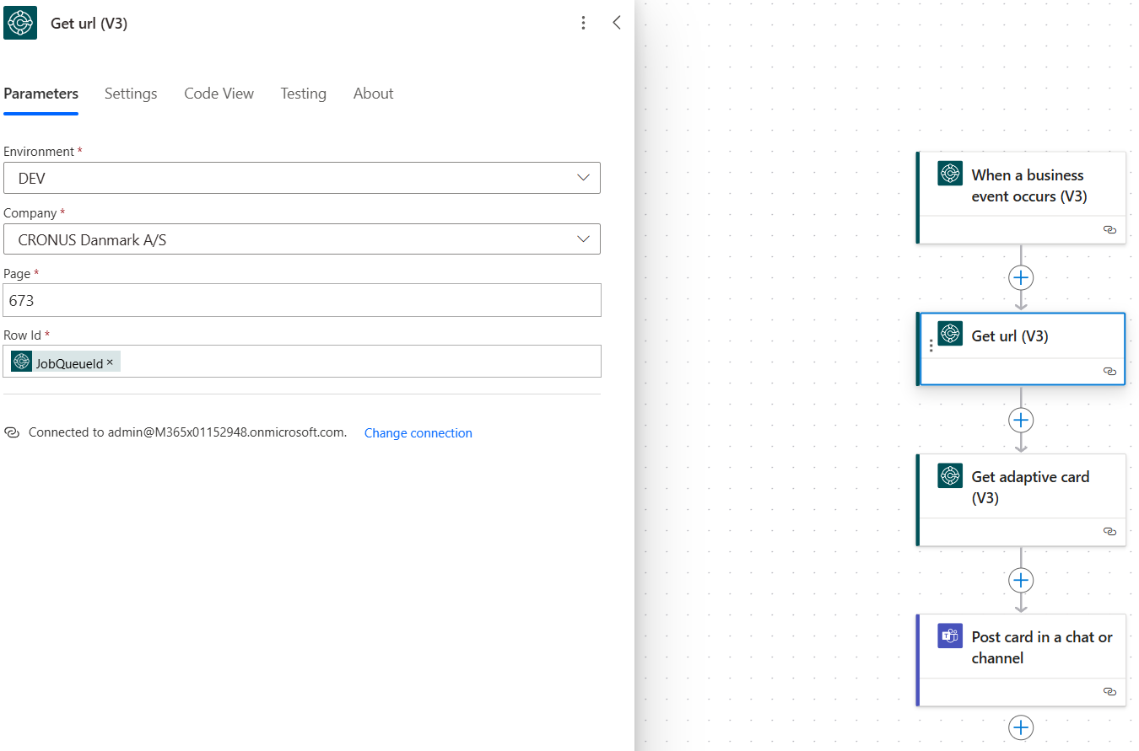The width and height of the screenshot is (1139, 751).
Task: Click inside the Row Id input field
Action: pos(302,362)
